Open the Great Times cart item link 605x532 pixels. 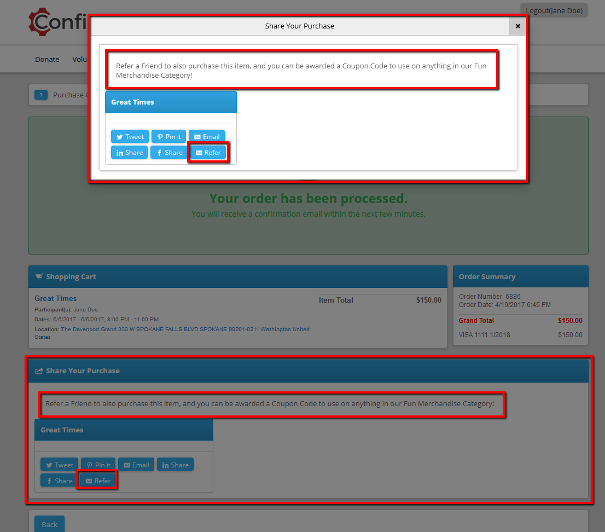click(56, 298)
